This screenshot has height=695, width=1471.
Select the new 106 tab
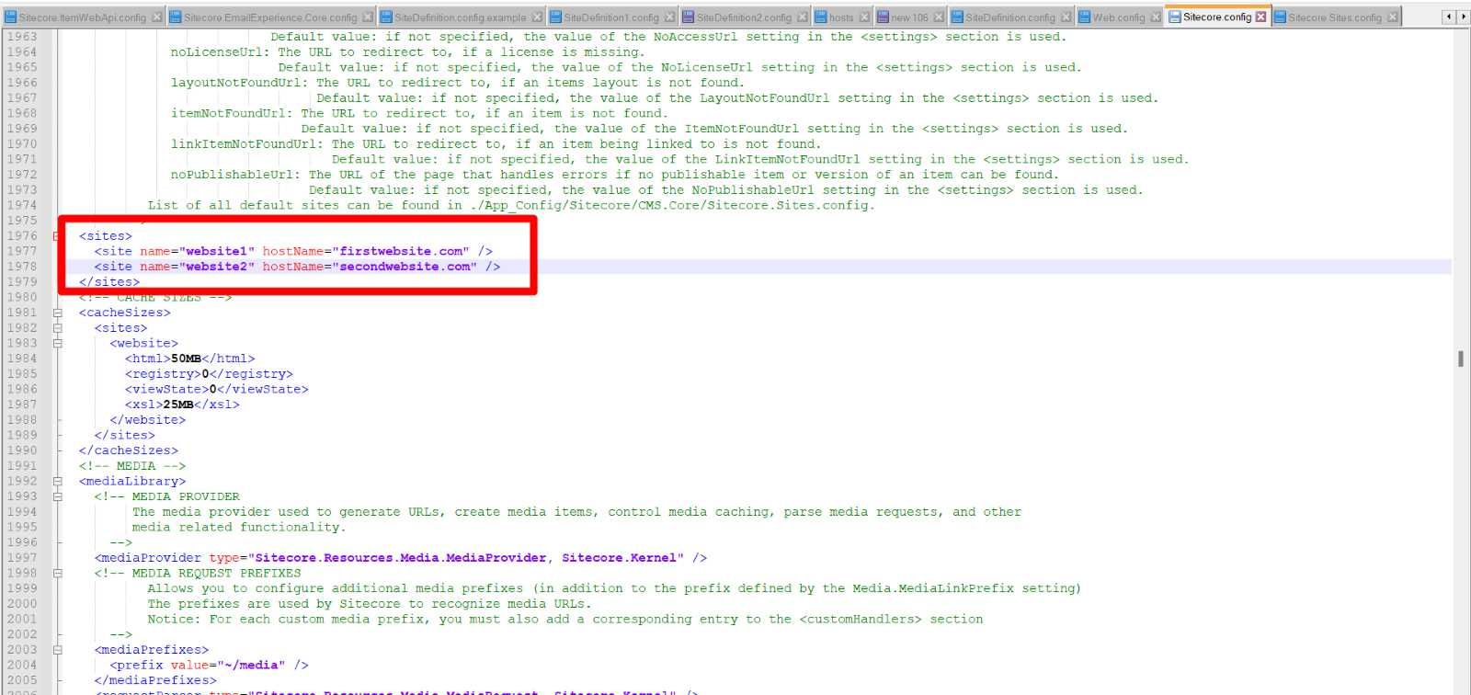pyautogui.click(x=909, y=17)
